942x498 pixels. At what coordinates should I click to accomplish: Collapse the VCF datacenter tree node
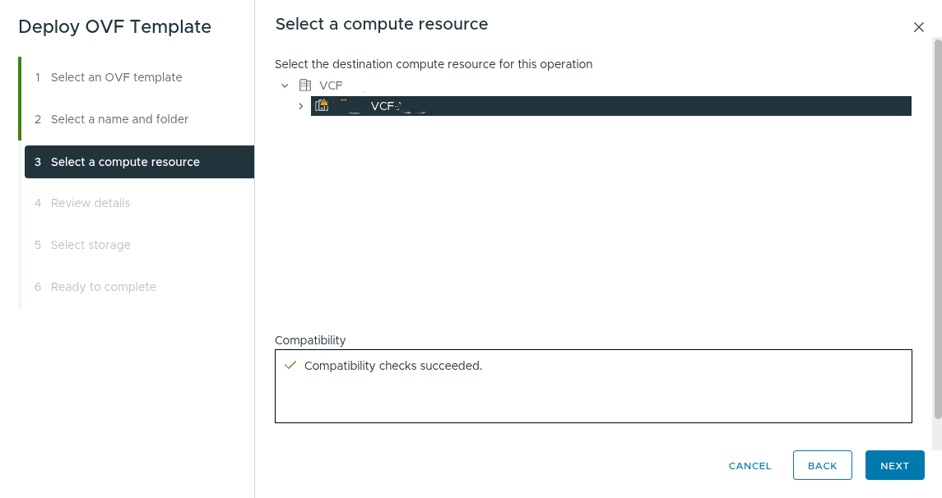tap(285, 85)
